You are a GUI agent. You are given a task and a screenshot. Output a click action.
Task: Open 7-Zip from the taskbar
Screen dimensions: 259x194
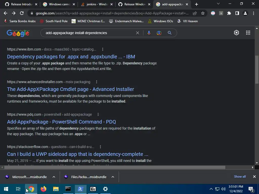[x=93, y=189]
